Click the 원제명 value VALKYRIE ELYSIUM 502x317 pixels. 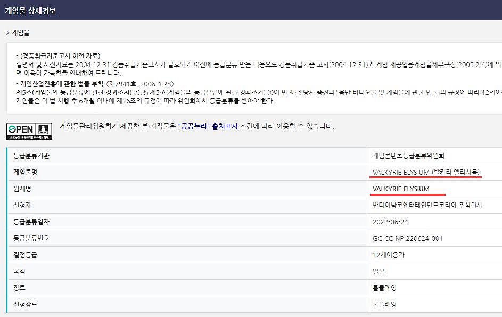(401, 189)
